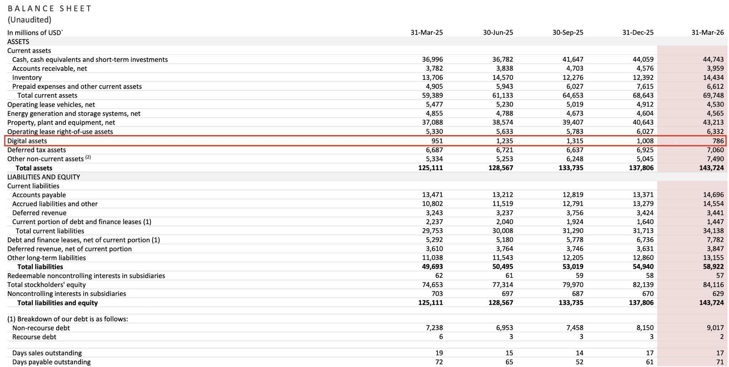
Task: Click the Inventory row label
Action: (x=27, y=78)
